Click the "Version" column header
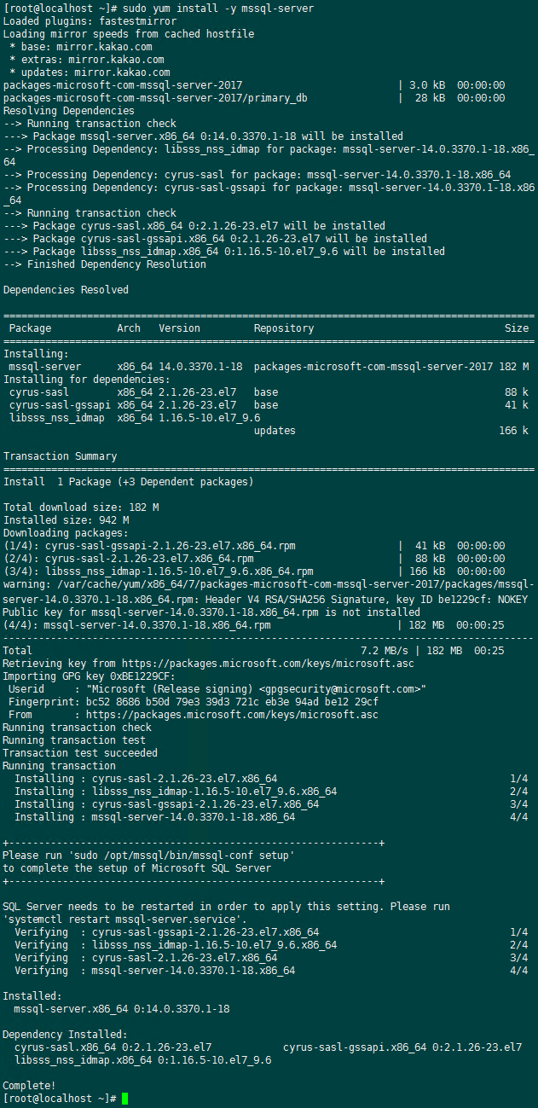Screen dimensions: 538x1108 click(179, 328)
